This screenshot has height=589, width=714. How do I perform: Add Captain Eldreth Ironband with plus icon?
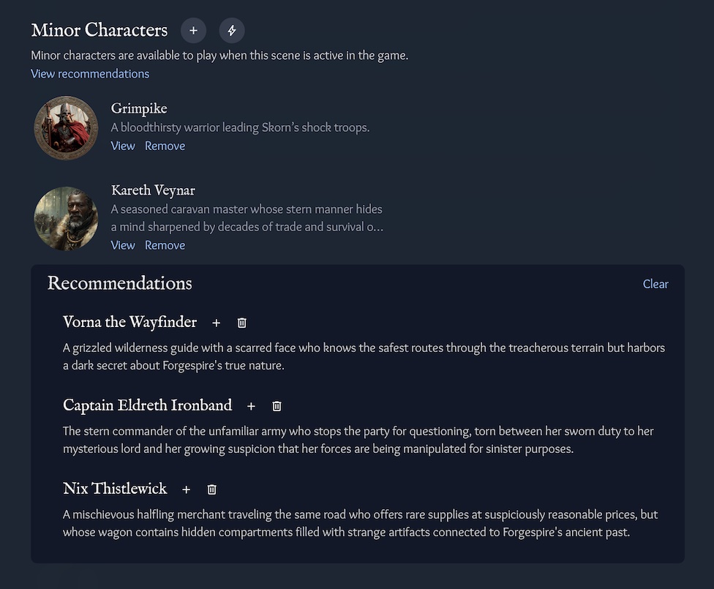251,406
